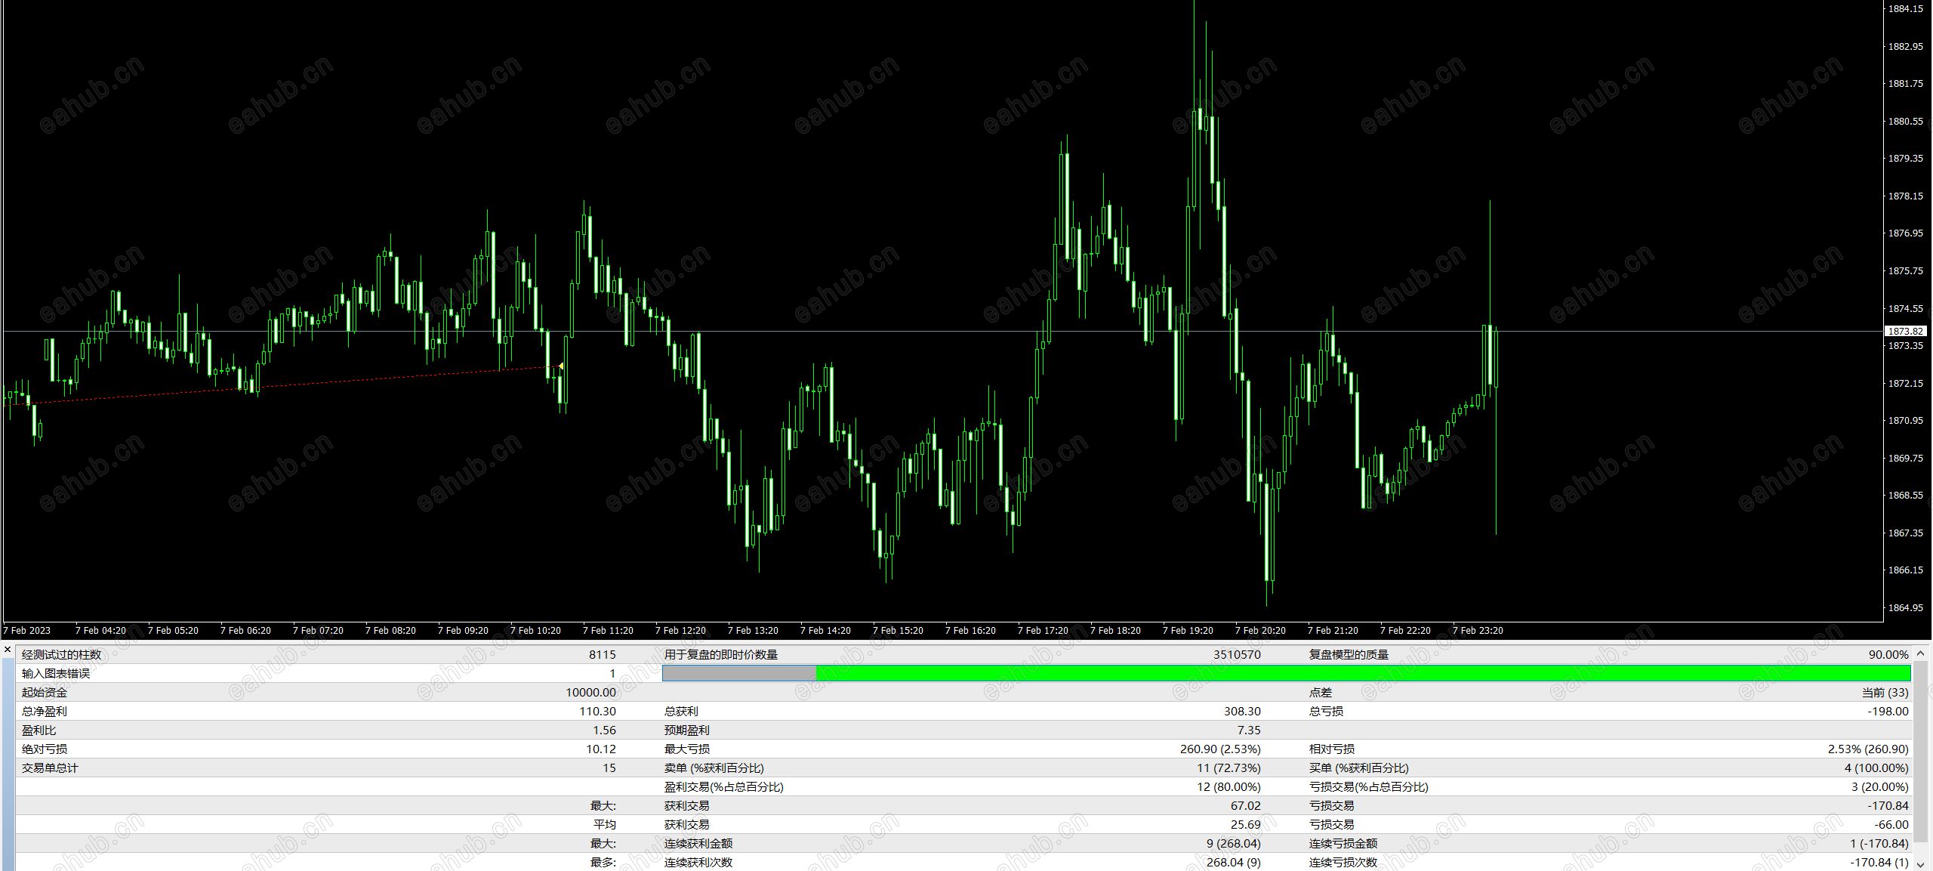Select the 起始资金 row value 10000.00

590,693
